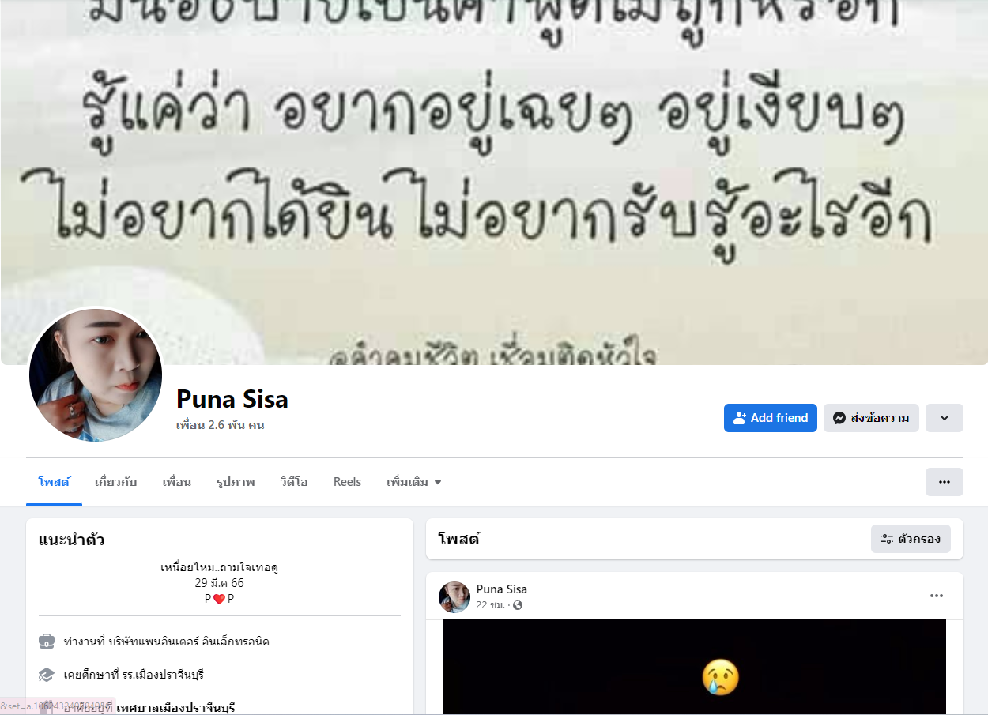Screen dimensions: 988x715
Task: Click the small post author avatar
Action: coord(454,597)
